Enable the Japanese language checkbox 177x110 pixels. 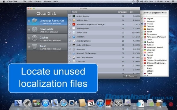pos(142,21)
